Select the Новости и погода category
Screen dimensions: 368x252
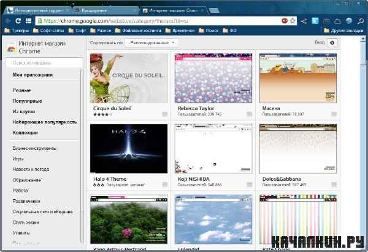pos(31,170)
